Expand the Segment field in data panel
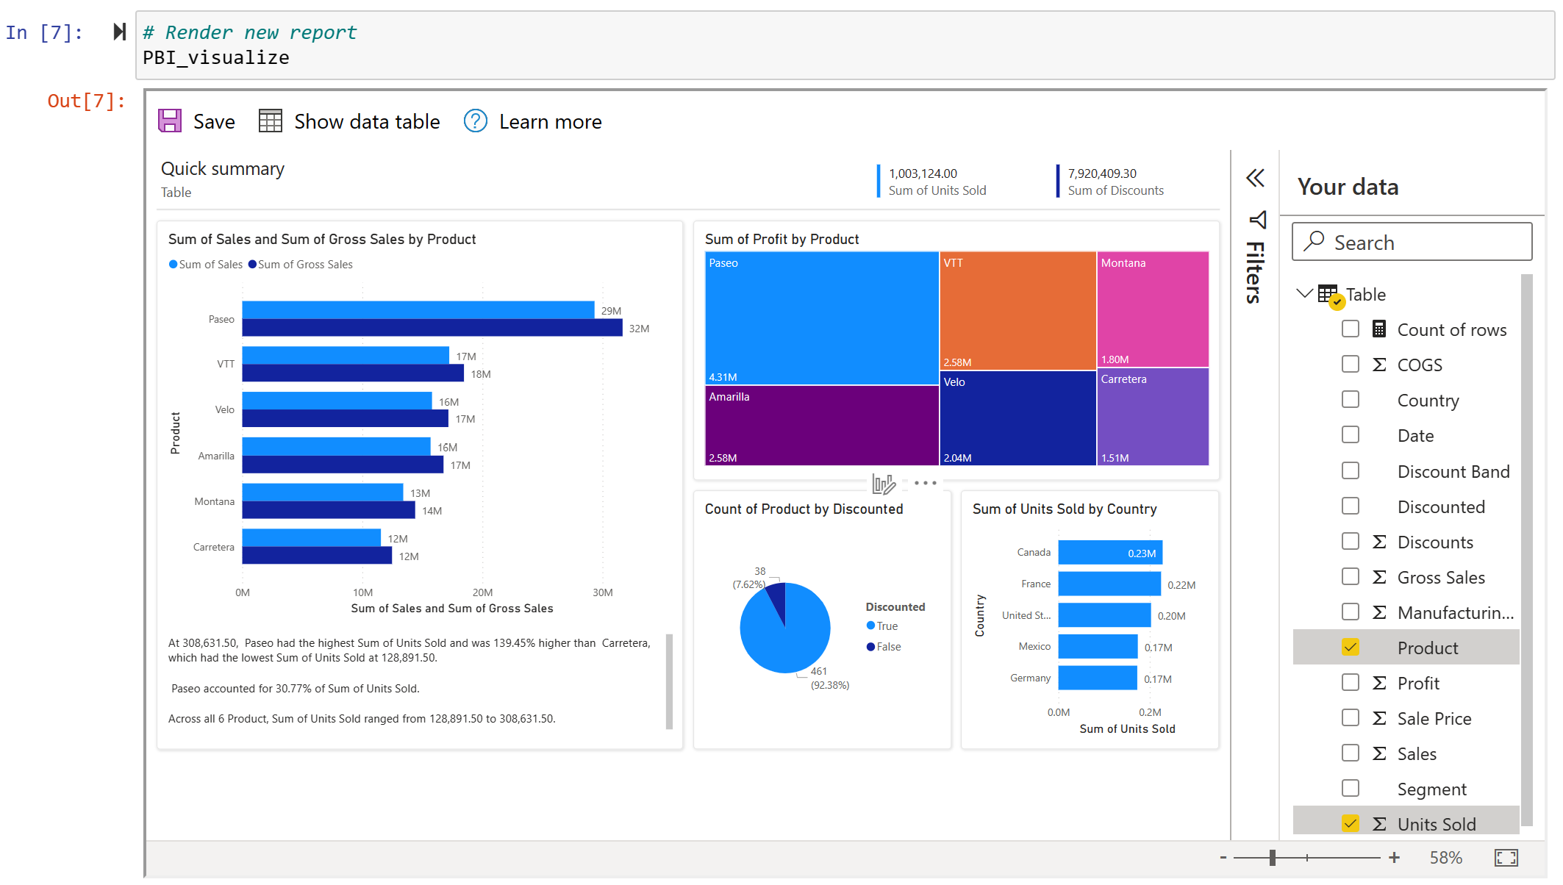This screenshot has width=1563, height=885. tap(1432, 789)
